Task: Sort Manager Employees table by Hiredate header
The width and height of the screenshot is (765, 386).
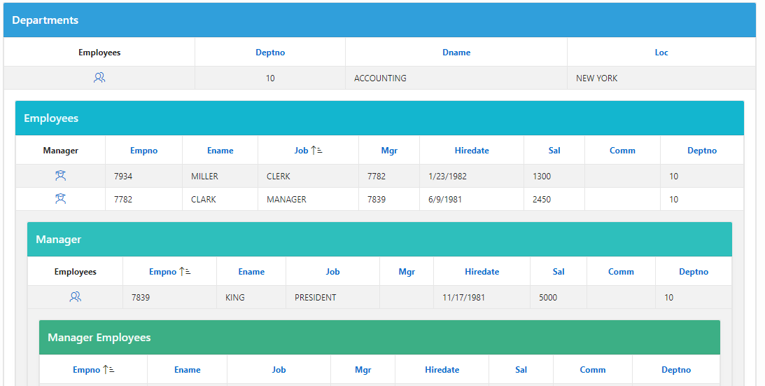Action: click(x=442, y=370)
